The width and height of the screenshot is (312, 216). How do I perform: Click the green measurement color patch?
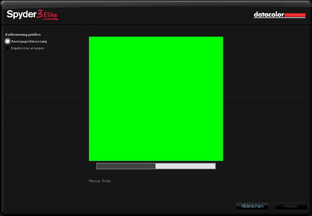pyautogui.click(x=156, y=99)
